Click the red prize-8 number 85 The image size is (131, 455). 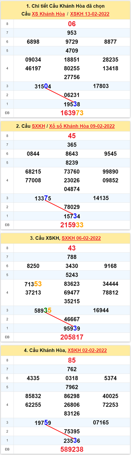tap(72, 360)
